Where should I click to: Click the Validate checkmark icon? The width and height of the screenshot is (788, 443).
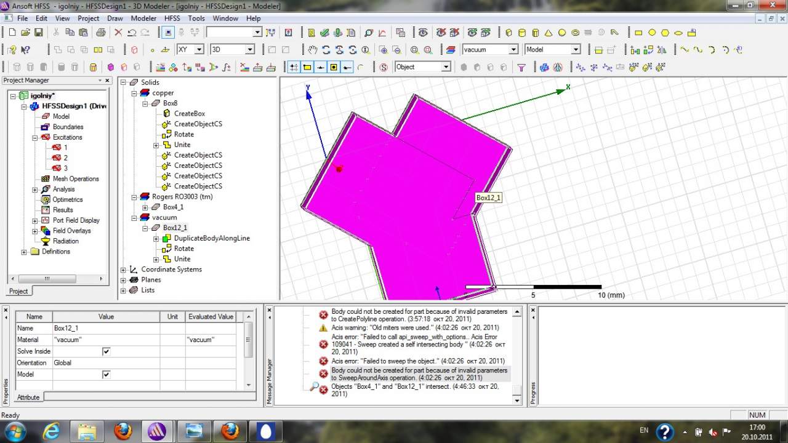(x=324, y=33)
